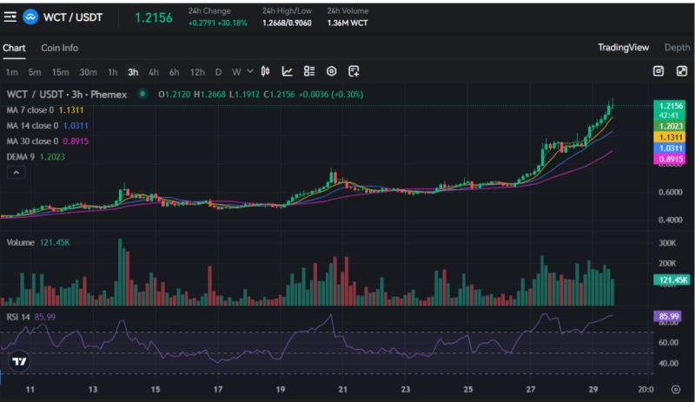Switch to the Coin Info tab
The image size is (695, 402).
(59, 48)
